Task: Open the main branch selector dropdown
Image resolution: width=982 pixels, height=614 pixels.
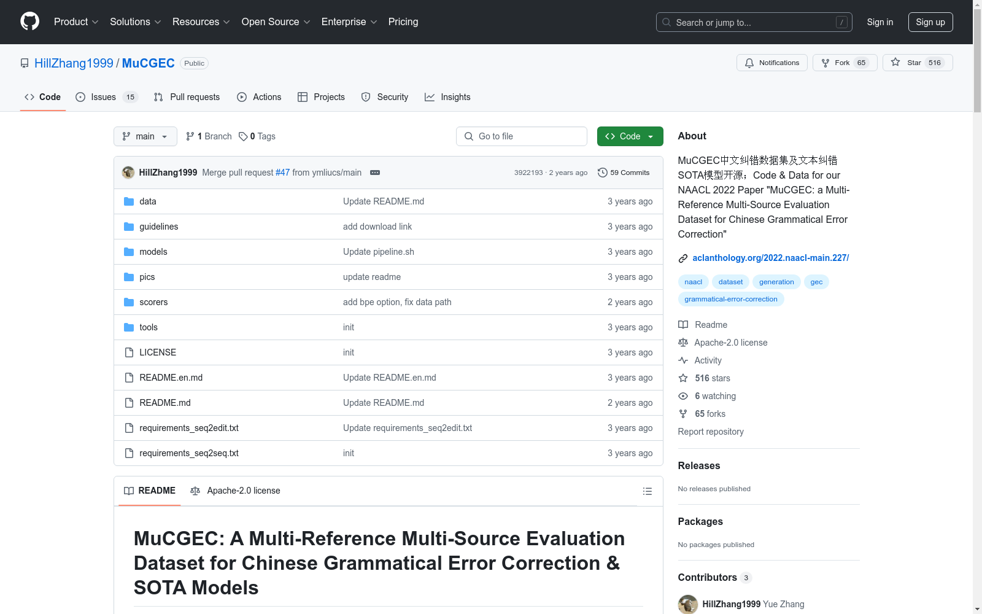Action: [x=145, y=136]
